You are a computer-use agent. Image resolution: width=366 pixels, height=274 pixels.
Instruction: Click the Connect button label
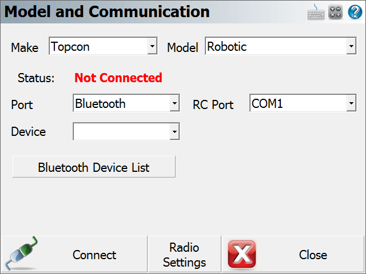point(94,255)
